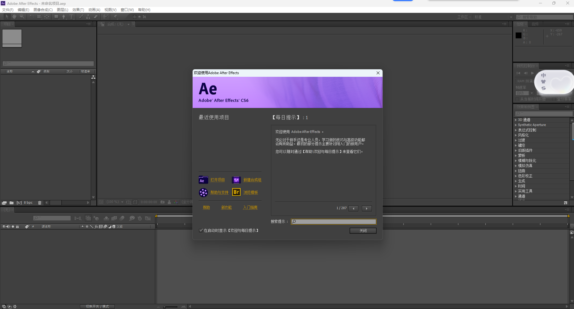
Task: Select the Pen tool
Action: (x=64, y=16)
